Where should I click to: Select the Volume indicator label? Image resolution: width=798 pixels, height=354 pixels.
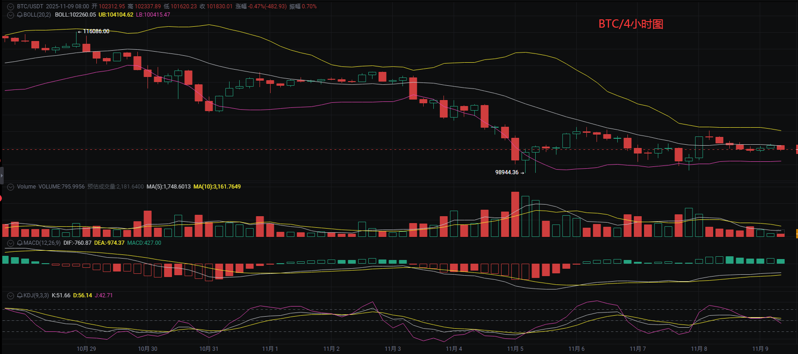click(x=26, y=187)
